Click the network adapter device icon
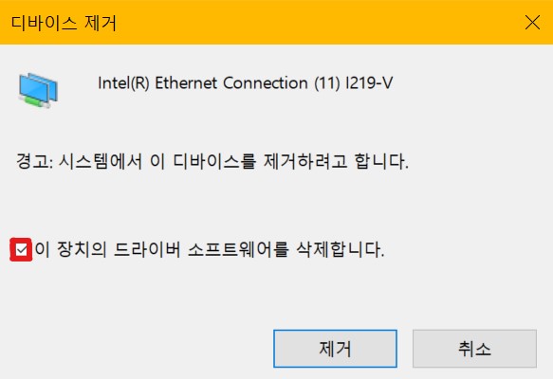 [38, 90]
